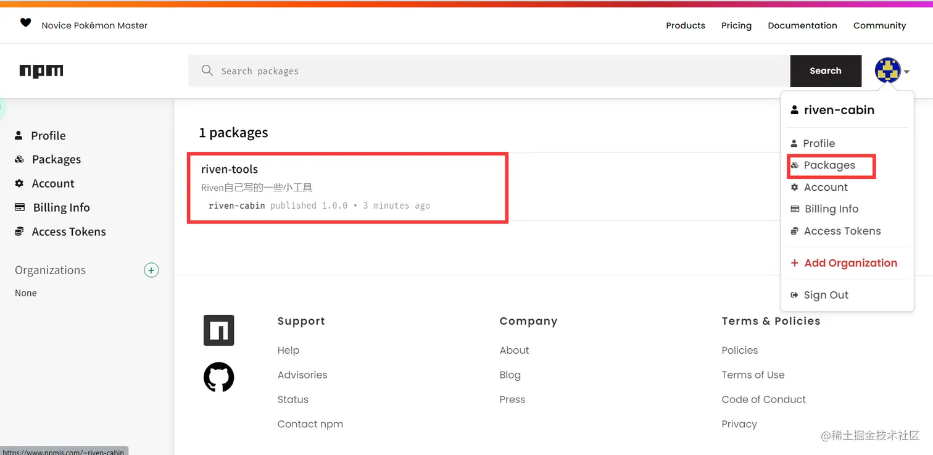This screenshot has height=455, width=933.
Task: Click person icon next to riven-cabin heading
Action: pos(795,110)
